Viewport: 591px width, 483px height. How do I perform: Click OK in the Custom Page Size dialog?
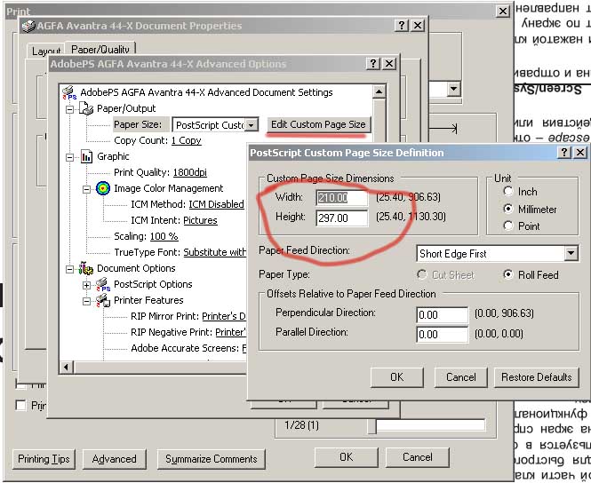[x=397, y=377]
